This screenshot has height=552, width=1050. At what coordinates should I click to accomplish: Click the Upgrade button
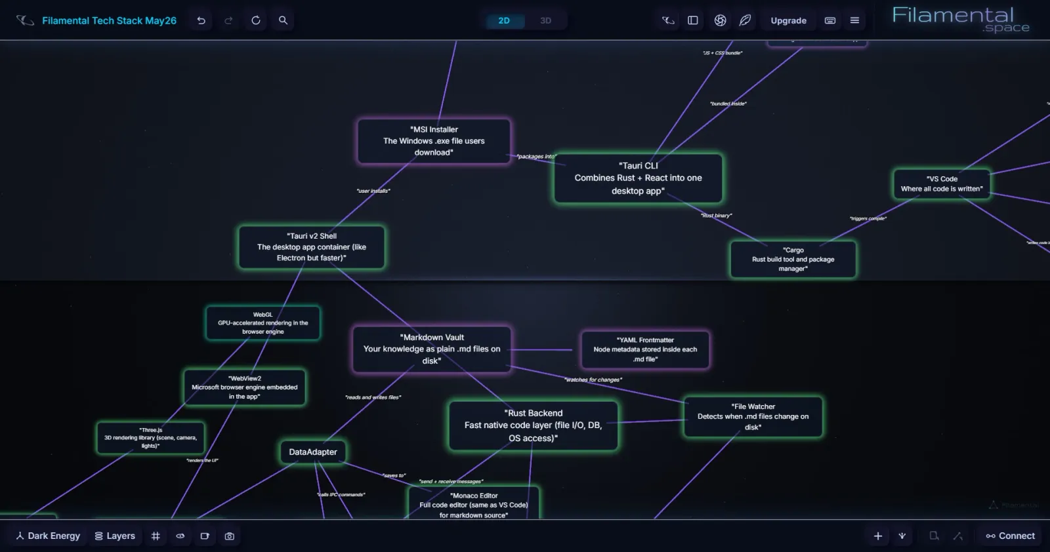tap(788, 20)
